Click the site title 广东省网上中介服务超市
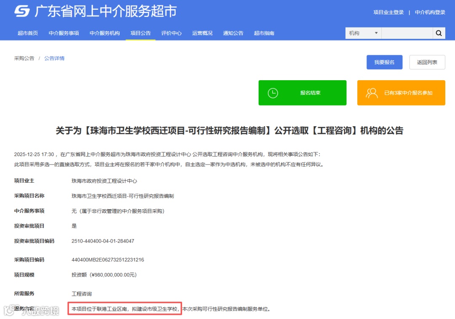This screenshot has width=455, height=319. point(106,11)
